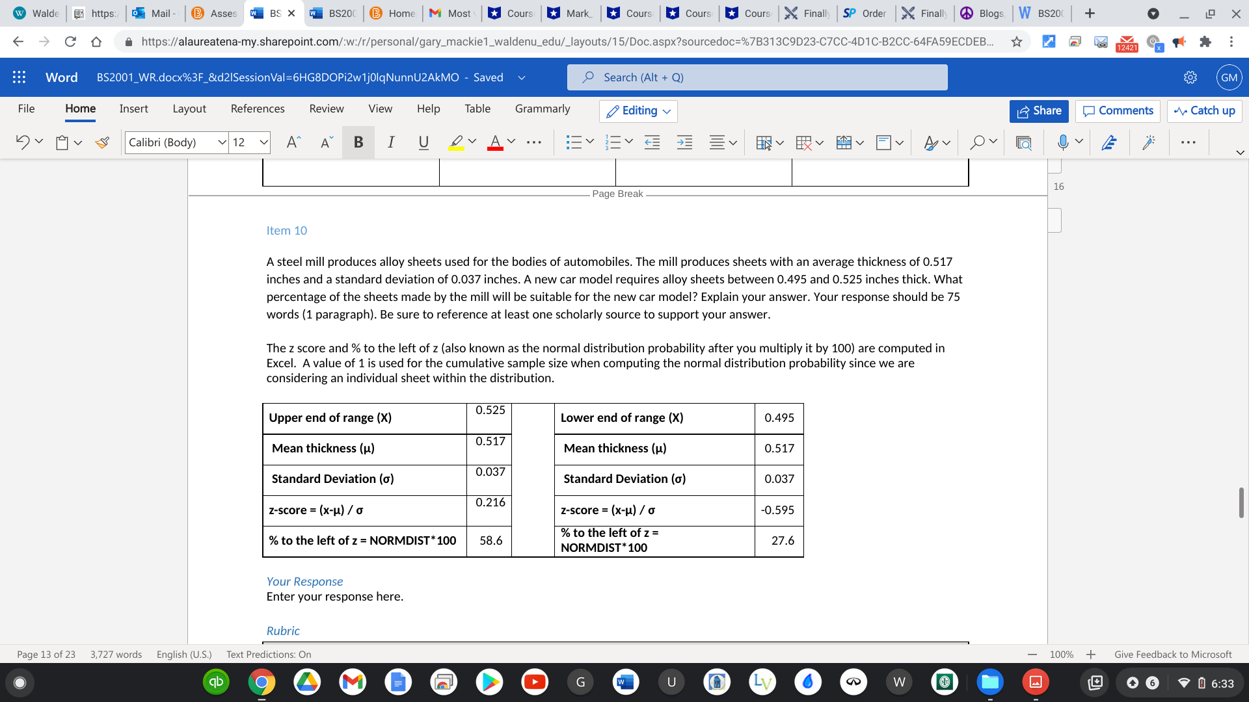
Task: Open the Editing mode dropdown
Action: (638, 111)
